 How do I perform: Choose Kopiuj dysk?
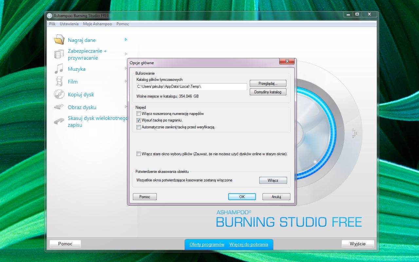coord(81,94)
